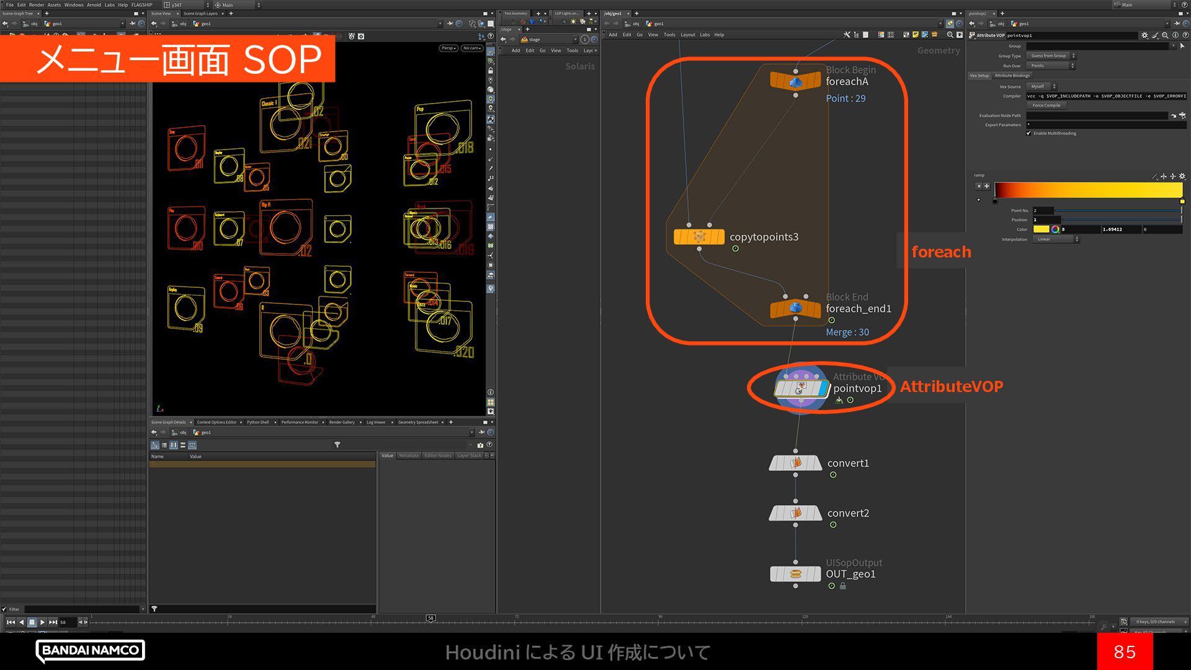Switch to the Attribute Bindings tab
This screenshot has height=670, width=1191.
coord(1012,76)
